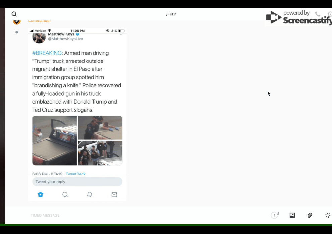Image resolution: width=332 pixels, height=234 pixels.
Task: Click the search magnifier icon at top left
Action: 14,14
